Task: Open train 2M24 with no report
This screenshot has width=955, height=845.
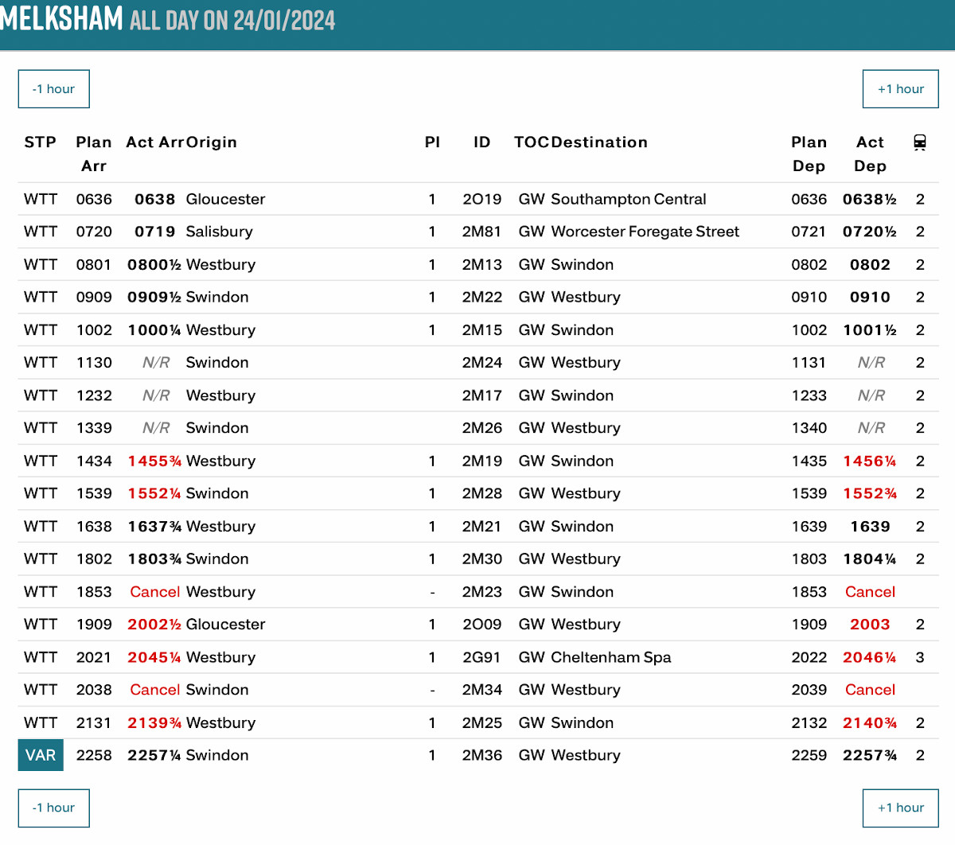Action: point(481,363)
